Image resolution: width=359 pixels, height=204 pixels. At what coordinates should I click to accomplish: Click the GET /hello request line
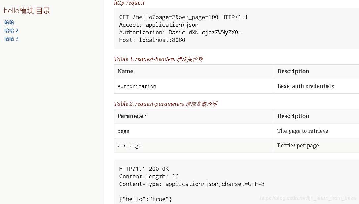click(183, 17)
